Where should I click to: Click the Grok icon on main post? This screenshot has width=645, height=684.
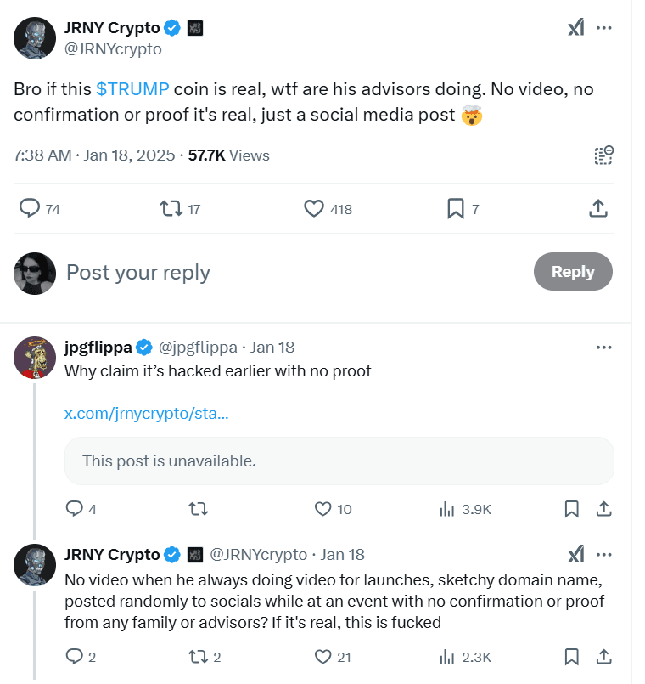click(576, 28)
